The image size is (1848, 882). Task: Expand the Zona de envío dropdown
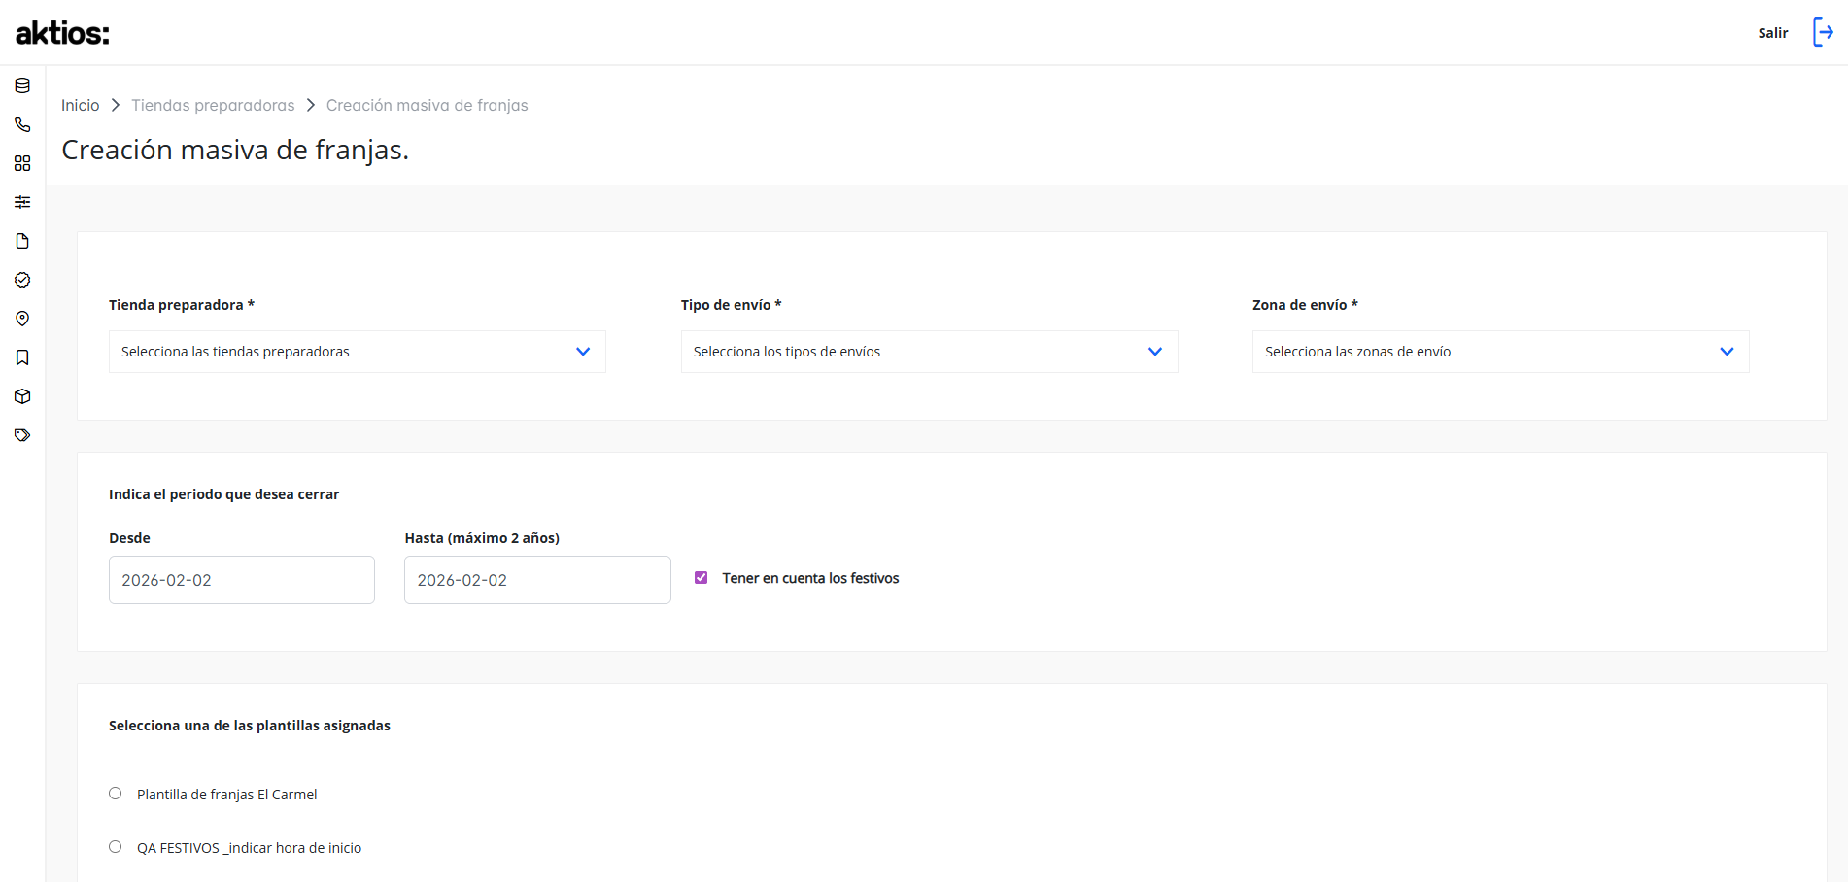point(1501,352)
